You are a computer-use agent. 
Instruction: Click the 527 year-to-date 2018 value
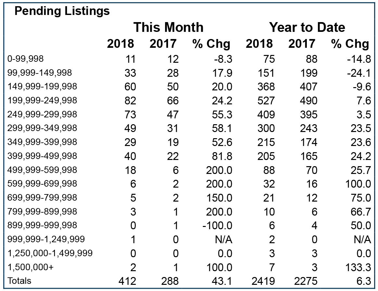click(x=266, y=100)
